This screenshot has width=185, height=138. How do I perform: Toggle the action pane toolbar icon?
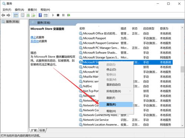click(x=46, y=15)
